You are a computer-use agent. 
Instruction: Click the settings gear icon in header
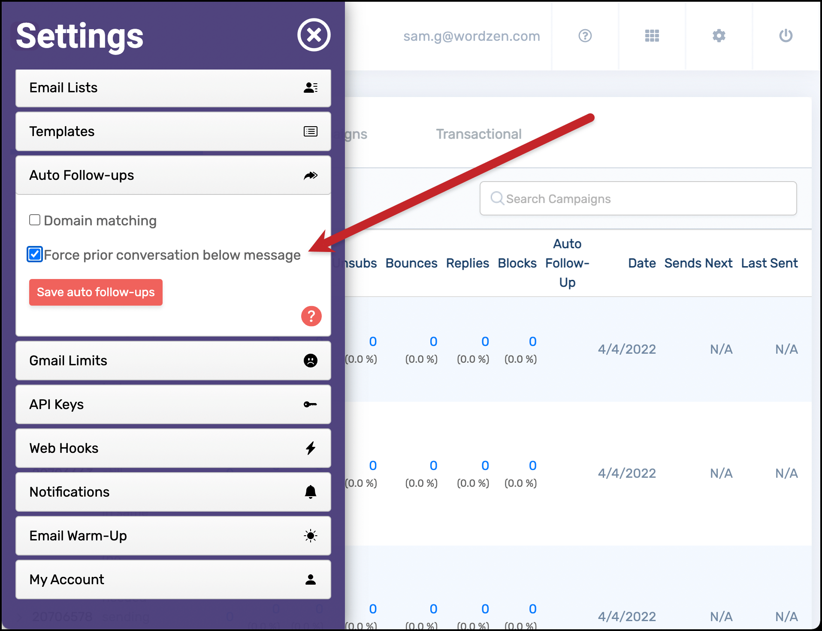[719, 36]
